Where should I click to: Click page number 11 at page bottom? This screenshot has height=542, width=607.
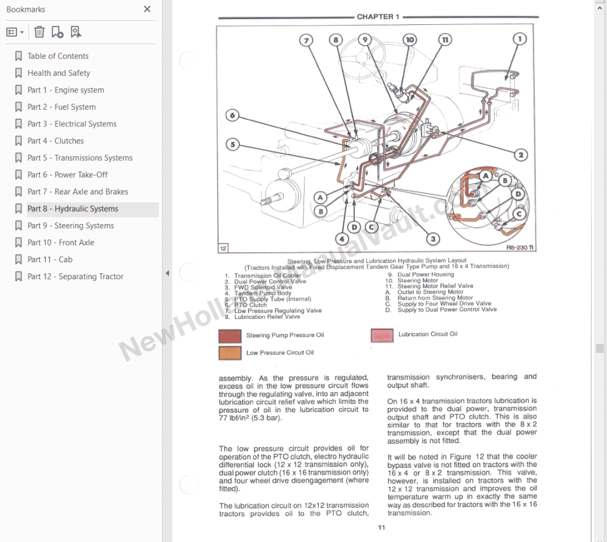tap(381, 527)
